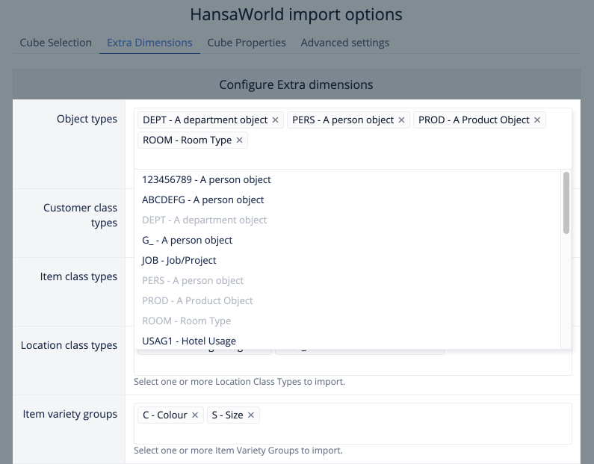Select G_ - A person object option

pyautogui.click(x=187, y=240)
